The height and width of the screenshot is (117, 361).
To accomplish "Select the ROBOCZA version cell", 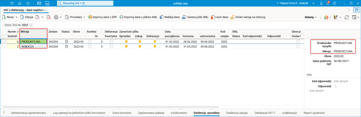I will 34,46.
